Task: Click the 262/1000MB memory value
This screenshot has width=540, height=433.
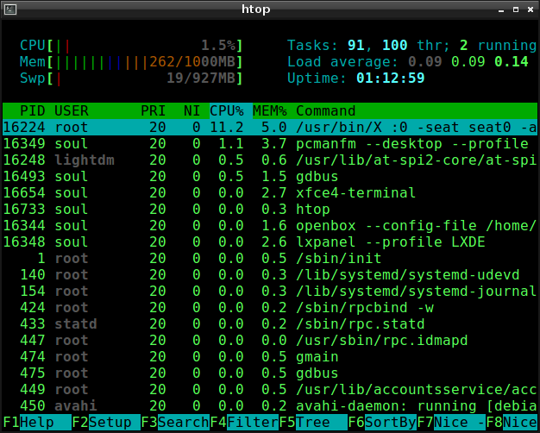Action: click(192, 62)
